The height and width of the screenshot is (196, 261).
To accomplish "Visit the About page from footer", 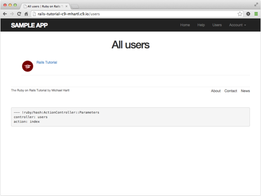I will [x=216, y=91].
